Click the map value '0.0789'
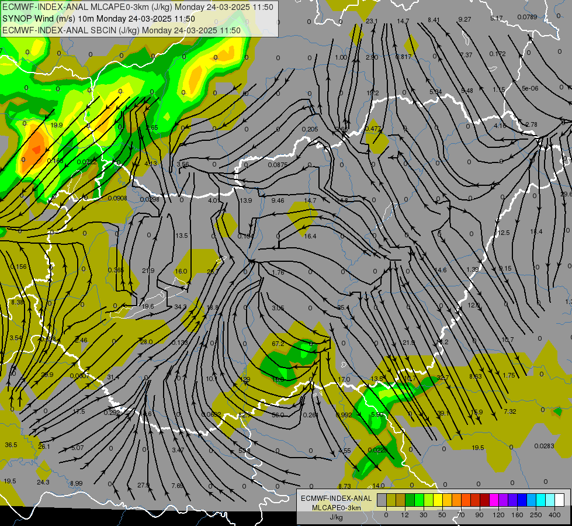This screenshot has width=572, height=526. tap(527, 17)
